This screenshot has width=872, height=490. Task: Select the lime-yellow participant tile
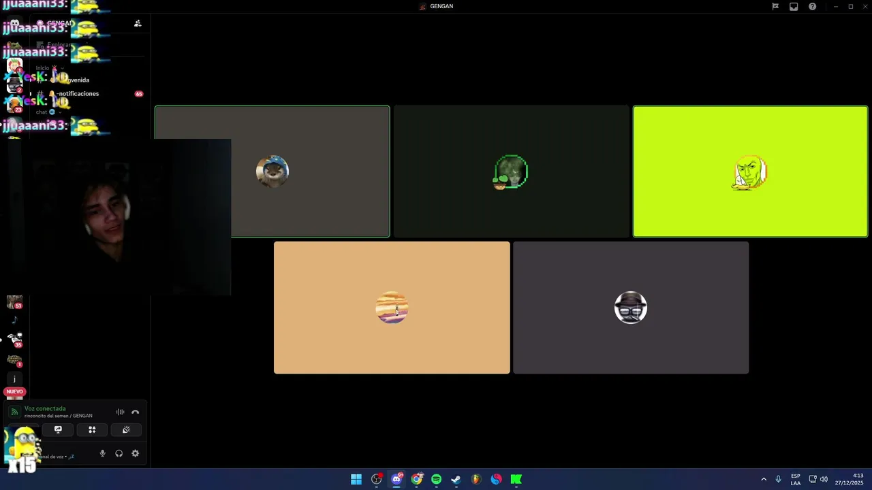(x=750, y=171)
